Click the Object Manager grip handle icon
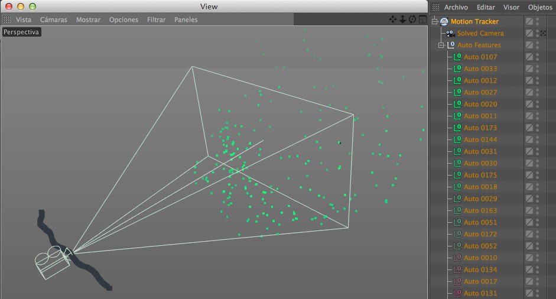The height and width of the screenshot is (299, 556). tap(436, 7)
